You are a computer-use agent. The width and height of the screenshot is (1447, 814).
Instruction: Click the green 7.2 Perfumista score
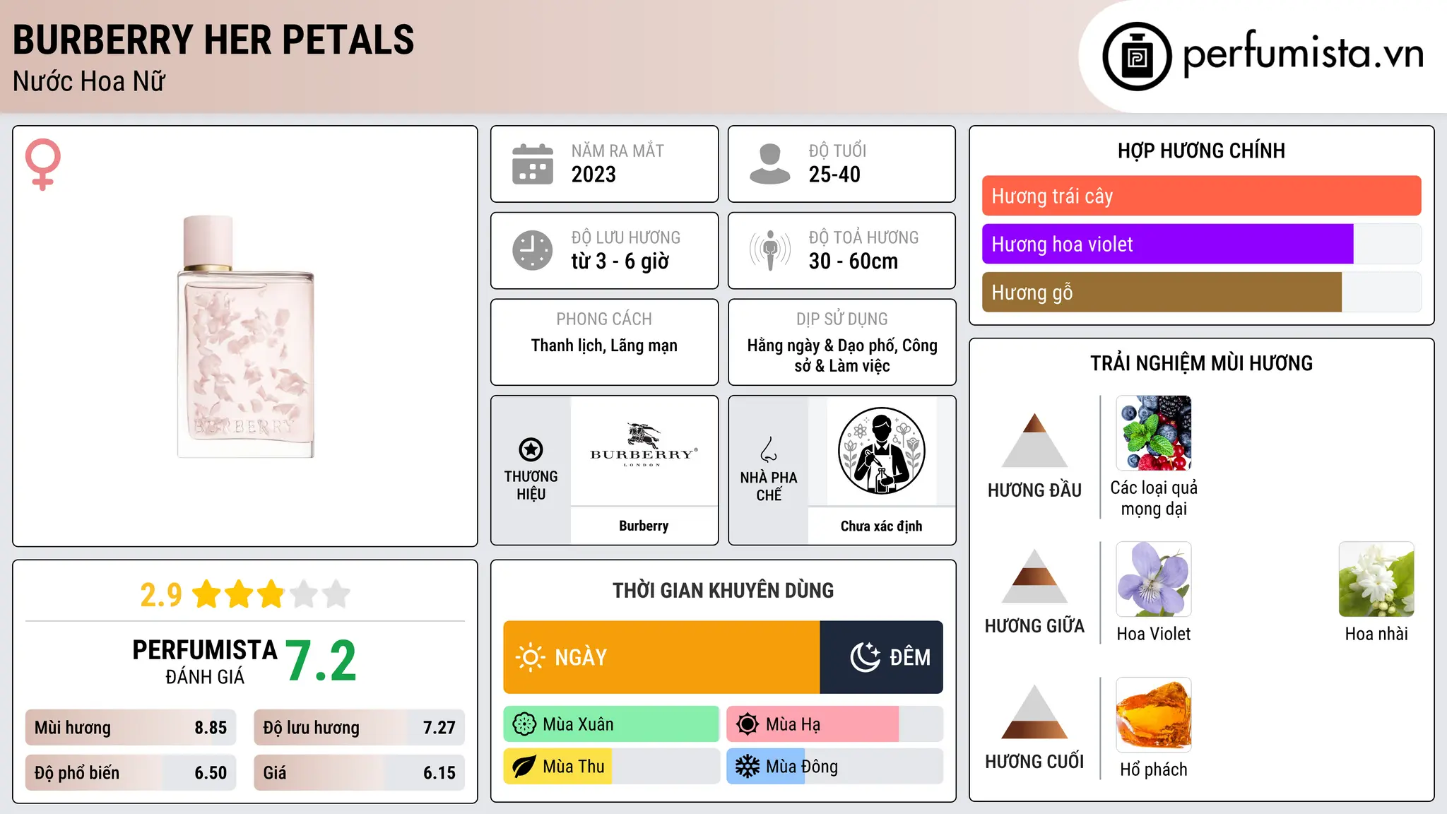click(x=321, y=661)
